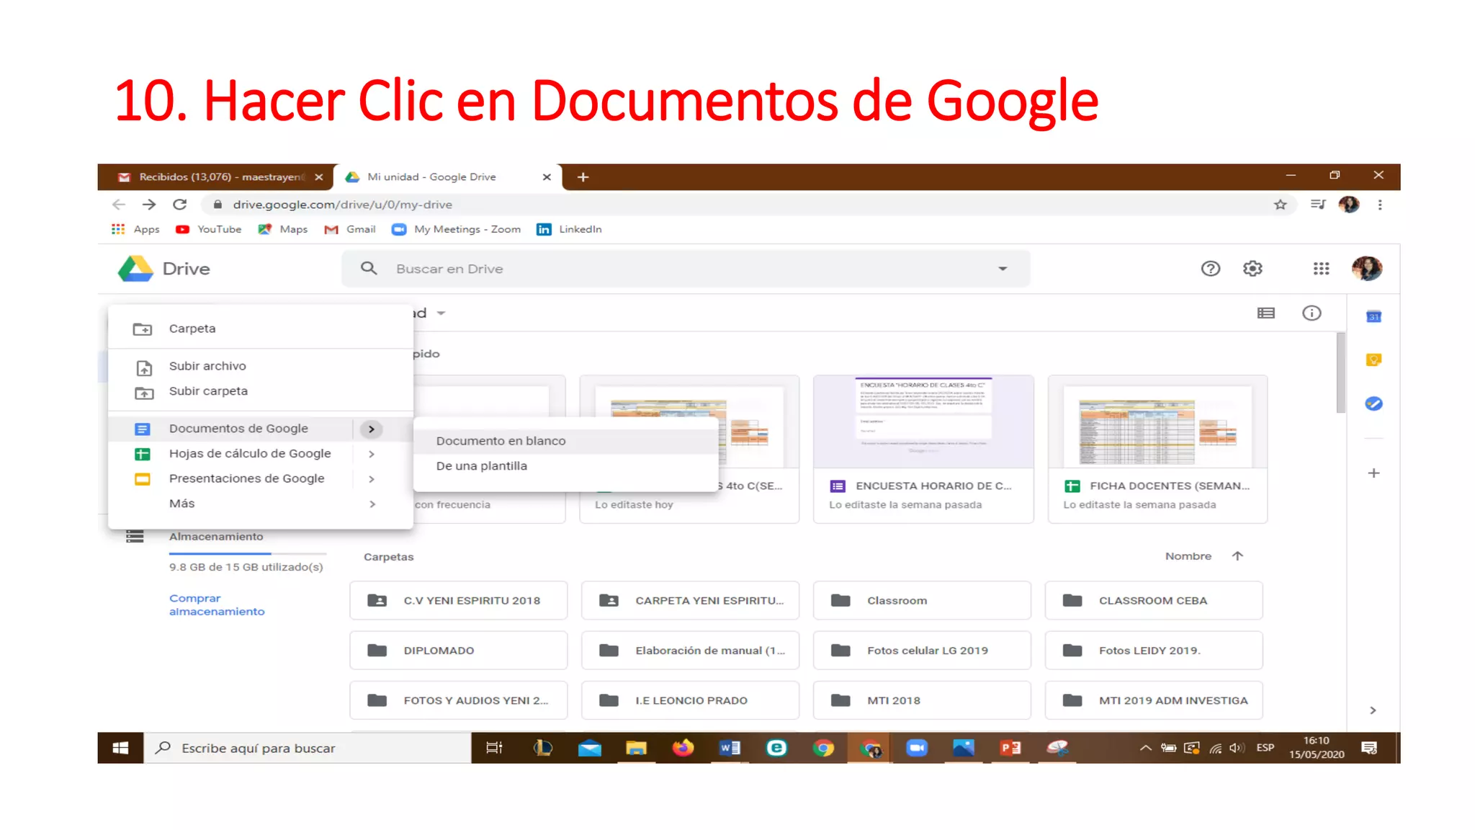Open Mi unidad dropdown arrow
The image size is (1475, 830).
point(441,313)
